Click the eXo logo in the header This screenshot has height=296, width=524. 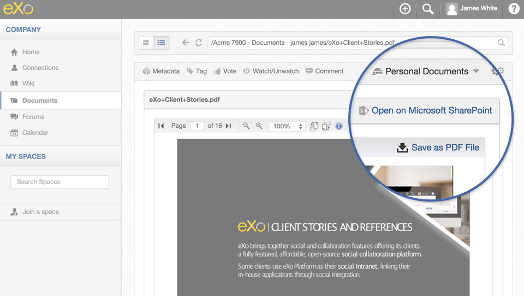(x=19, y=8)
